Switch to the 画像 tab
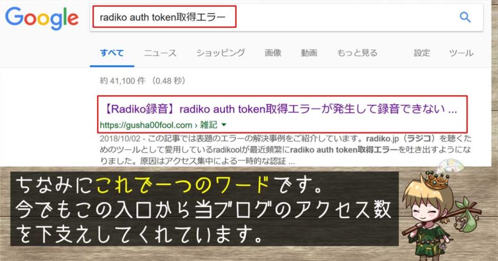 pyautogui.click(x=273, y=53)
